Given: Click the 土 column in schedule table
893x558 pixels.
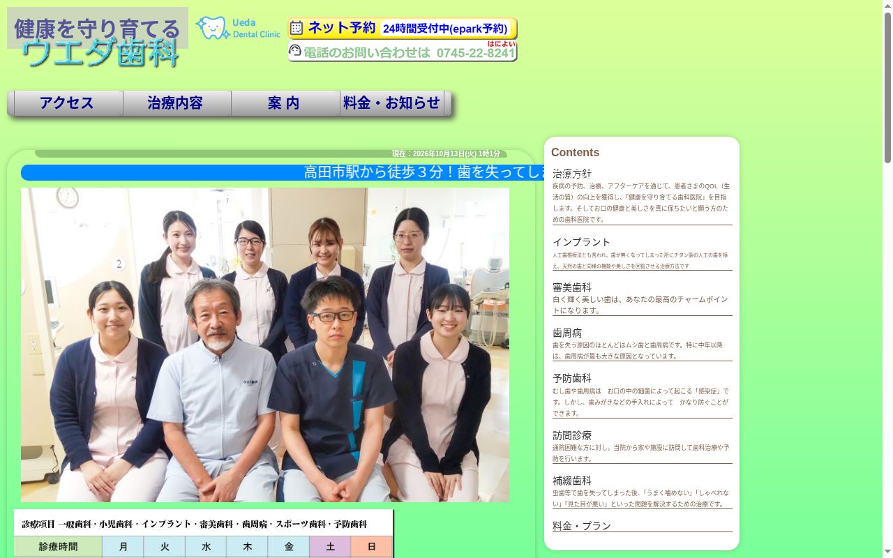Looking at the screenshot, I should click(x=330, y=547).
